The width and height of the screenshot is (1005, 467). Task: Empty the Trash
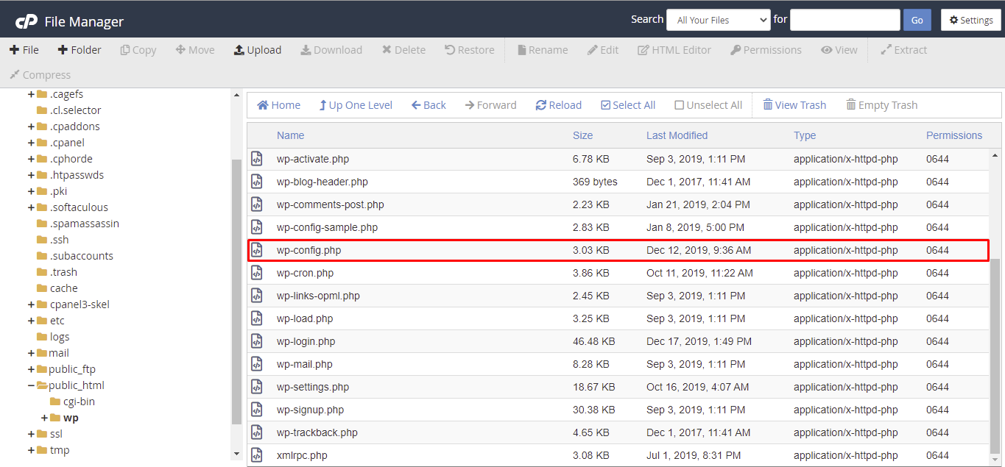[x=881, y=104]
